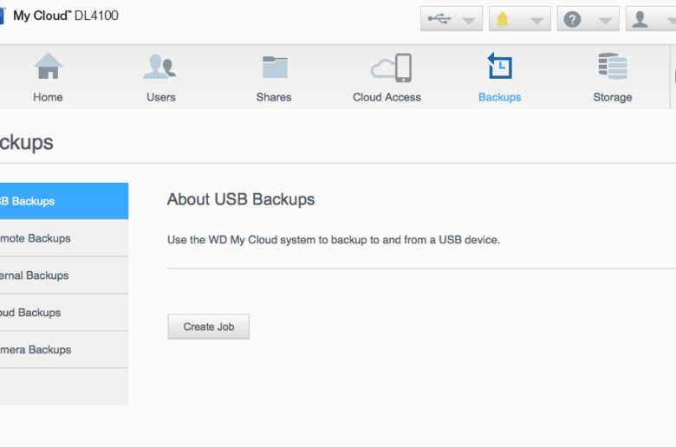Open the Storage drives icon

coord(613,67)
